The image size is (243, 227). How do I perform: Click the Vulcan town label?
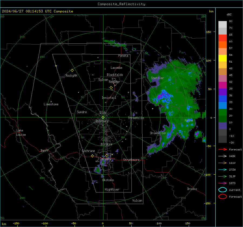point(137,201)
